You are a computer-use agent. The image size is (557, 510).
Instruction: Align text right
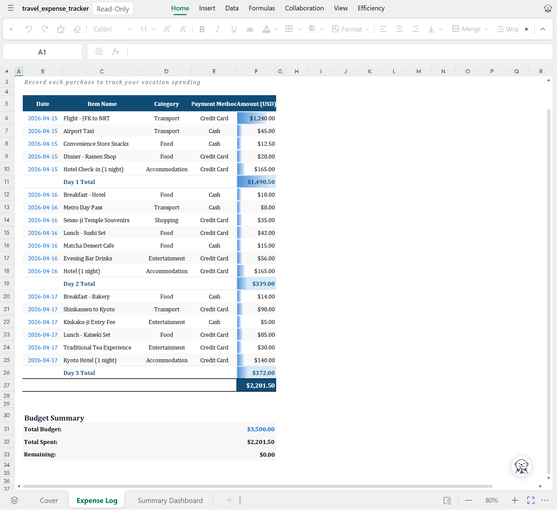pos(415,29)
